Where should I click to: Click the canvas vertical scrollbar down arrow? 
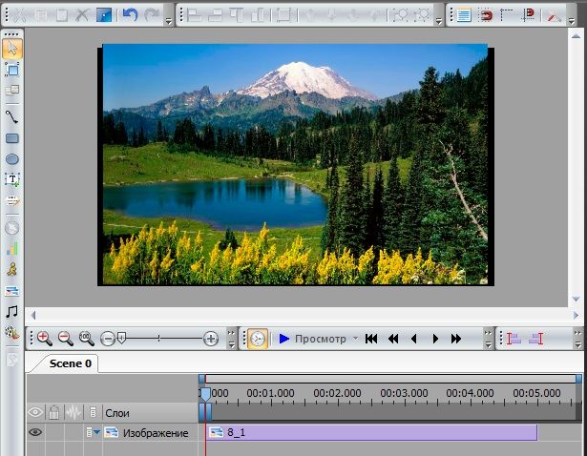click(576, 299)
